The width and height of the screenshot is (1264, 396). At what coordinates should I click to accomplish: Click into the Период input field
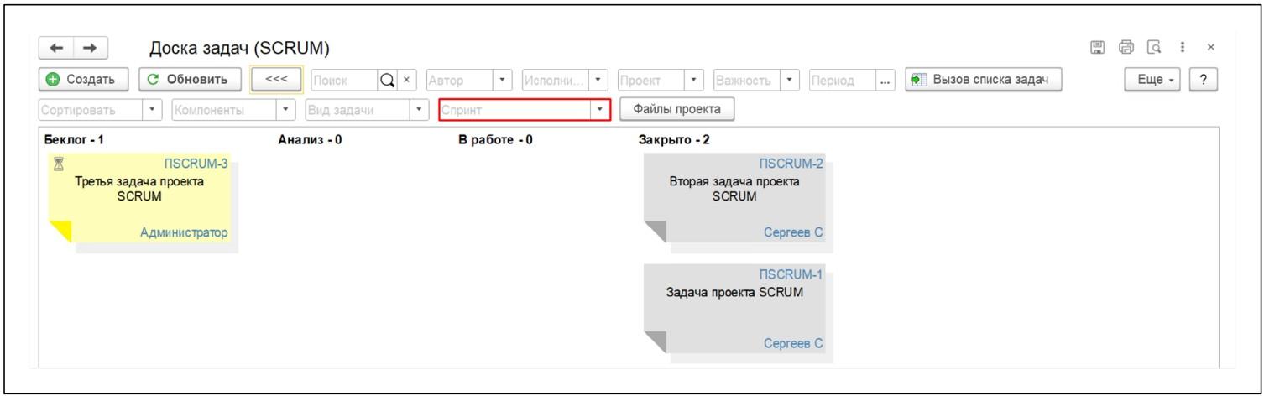point(842,80)
